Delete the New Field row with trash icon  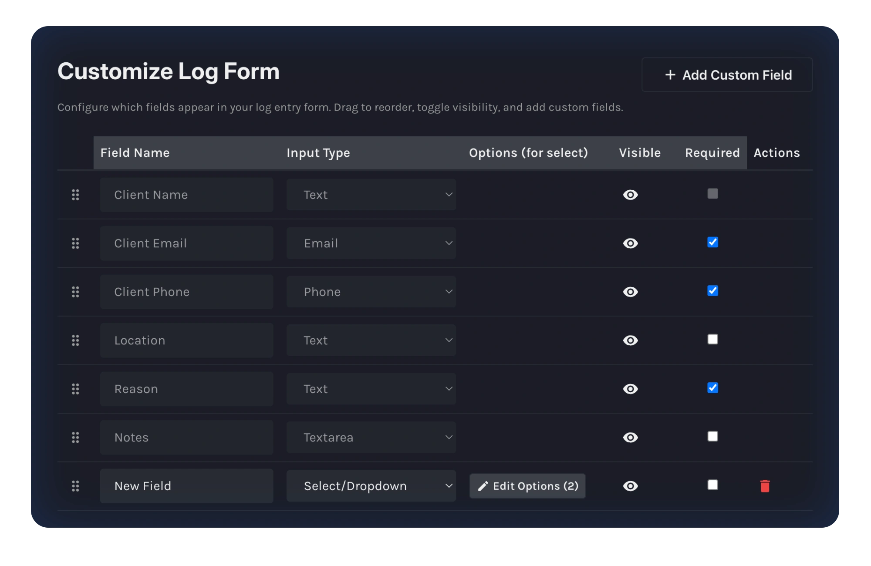coord(765,486)
